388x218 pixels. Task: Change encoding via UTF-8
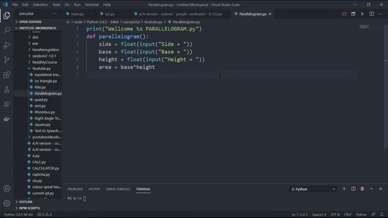pos(335,214)
